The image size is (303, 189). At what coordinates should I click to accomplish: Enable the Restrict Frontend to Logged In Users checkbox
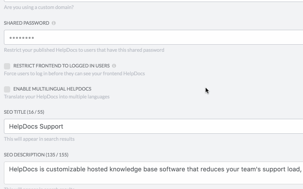(7, 66)
